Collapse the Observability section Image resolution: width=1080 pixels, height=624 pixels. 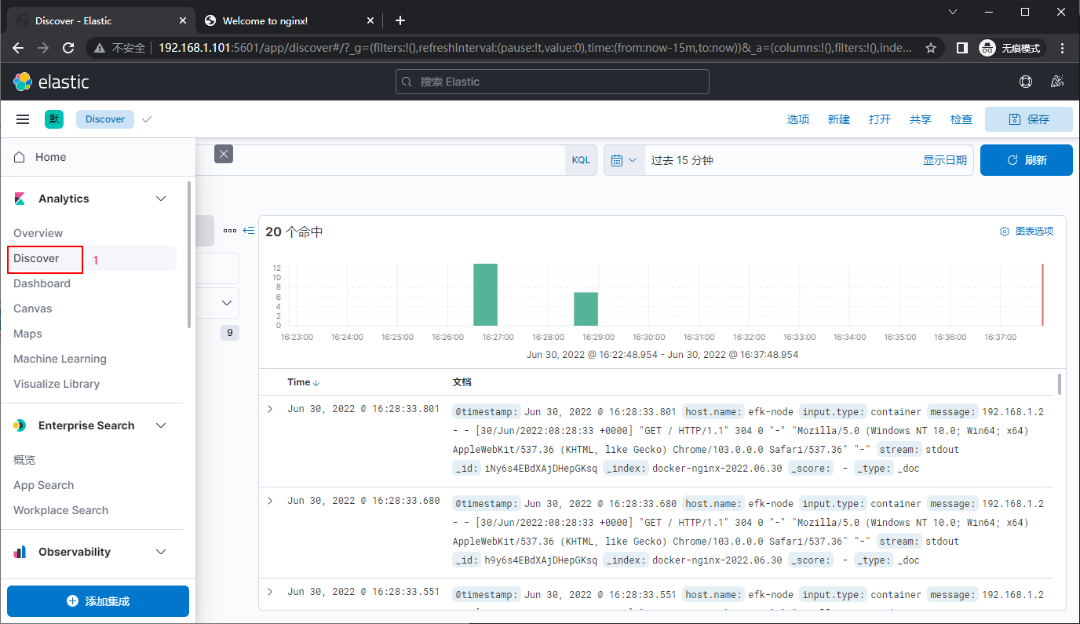pyautogui.click(x=161, y=552)
